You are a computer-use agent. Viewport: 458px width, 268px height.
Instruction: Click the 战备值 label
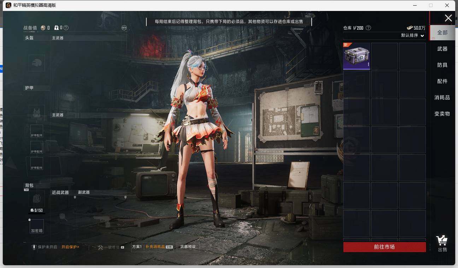(x=30, y=28)
